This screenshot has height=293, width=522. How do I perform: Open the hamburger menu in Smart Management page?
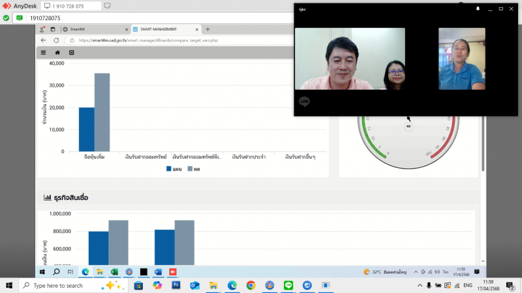pyautogui.click(x=43, y=53)
